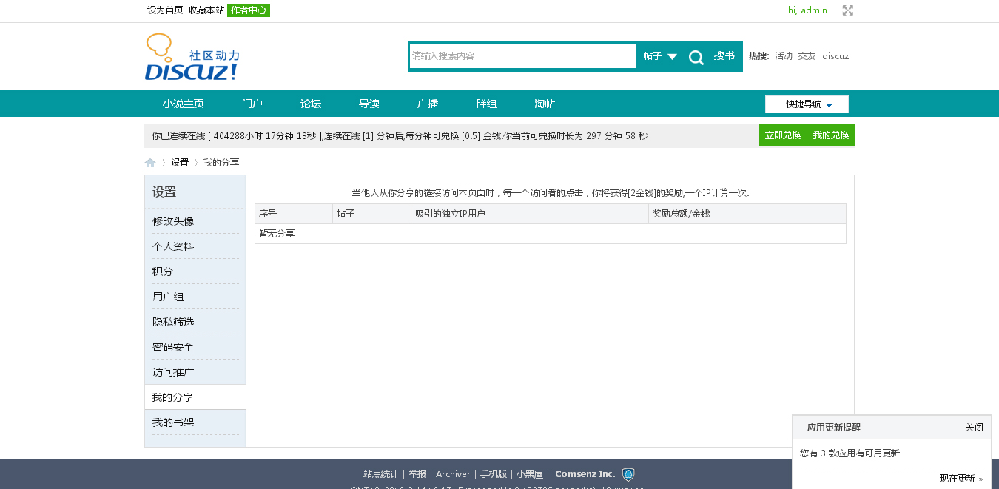
Task: Open 门户 in the navigation bar
Action: coord(252,104)
